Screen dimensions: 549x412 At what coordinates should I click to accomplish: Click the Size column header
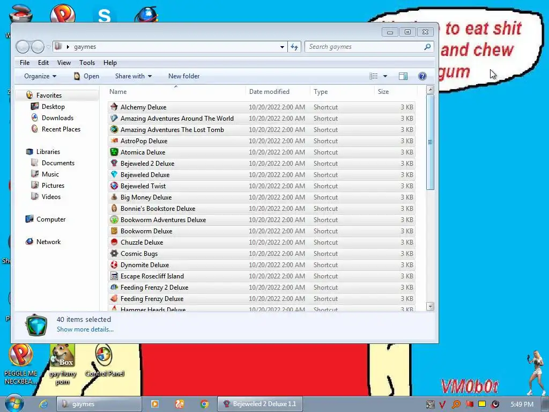click(396, 91)
